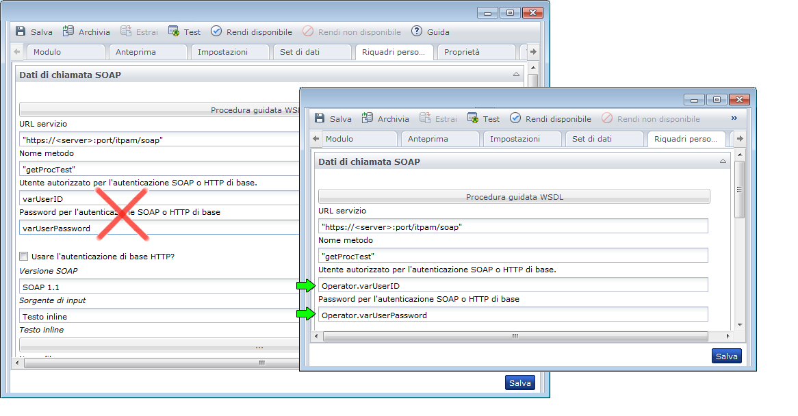Image resolution: width=798 pixels, height=416 pixels.
Task: Click bottom Salva button in back window
Action: click(519, 383)
